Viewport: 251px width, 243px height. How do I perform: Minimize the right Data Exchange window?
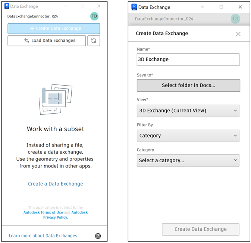203,7
